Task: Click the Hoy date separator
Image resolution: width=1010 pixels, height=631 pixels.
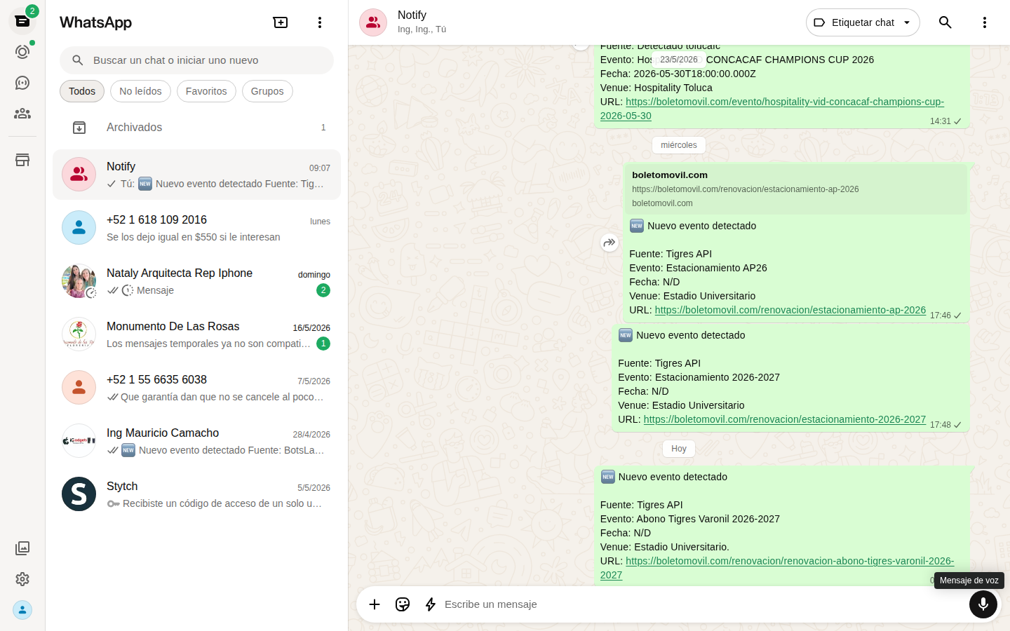Action: click(x=679, y=449)
